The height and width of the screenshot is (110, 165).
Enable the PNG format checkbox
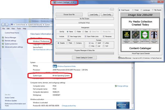pos(90,46)
